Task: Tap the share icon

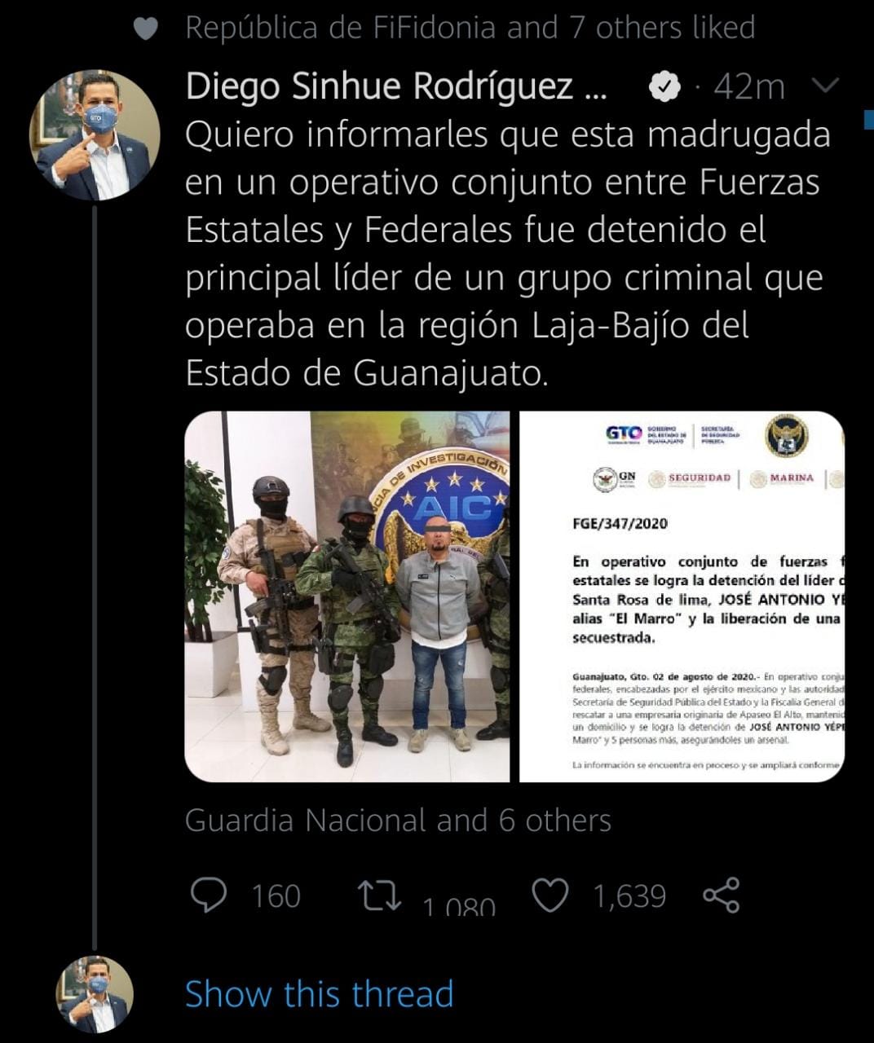Action: coord(721,895)
